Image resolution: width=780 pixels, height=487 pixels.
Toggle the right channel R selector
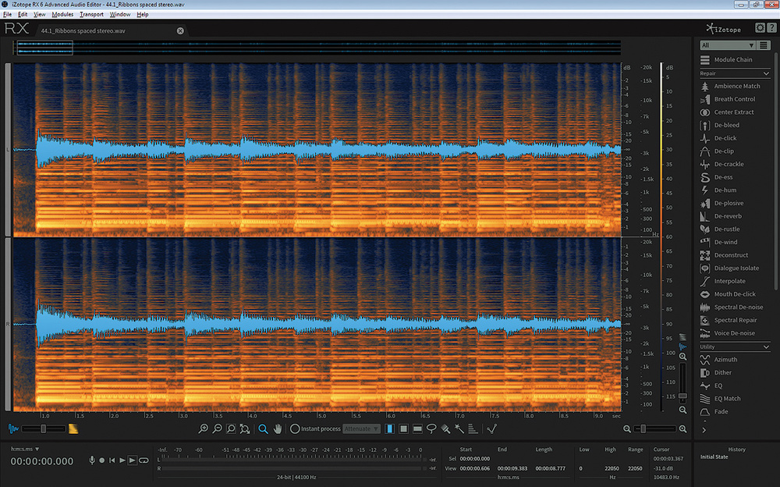(8, 324)
